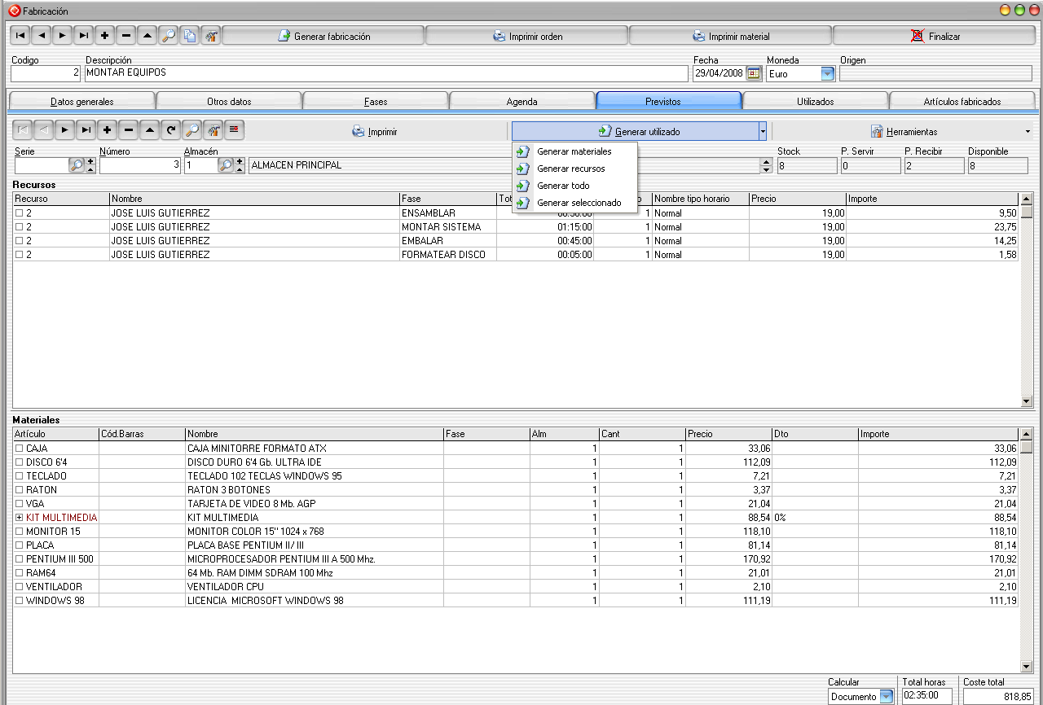Click the red lines icon in Previstos toolbar
The width and height of the screenshot is (1043, 705).
click(235, 130)
